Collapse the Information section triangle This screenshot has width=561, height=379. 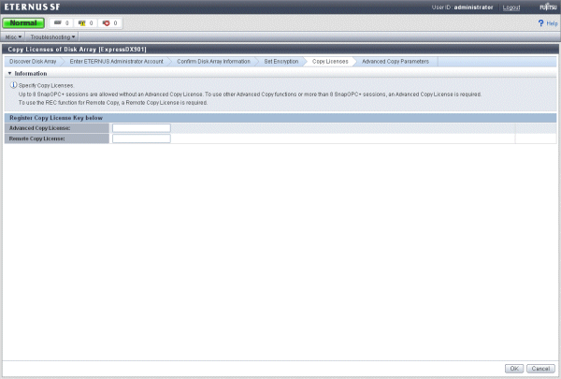pyautogui.click(x=9, y=73)
